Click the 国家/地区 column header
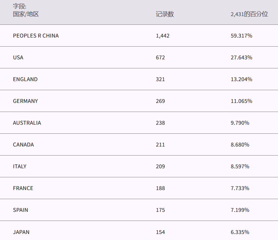Viewport: 278px width, 240px height. tap(26, 14)
